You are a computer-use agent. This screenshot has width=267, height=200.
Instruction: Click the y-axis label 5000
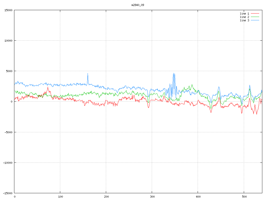tap(9, 71)
